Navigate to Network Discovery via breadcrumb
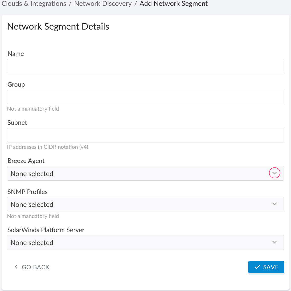291x291 pixels. tap(103, 4)
